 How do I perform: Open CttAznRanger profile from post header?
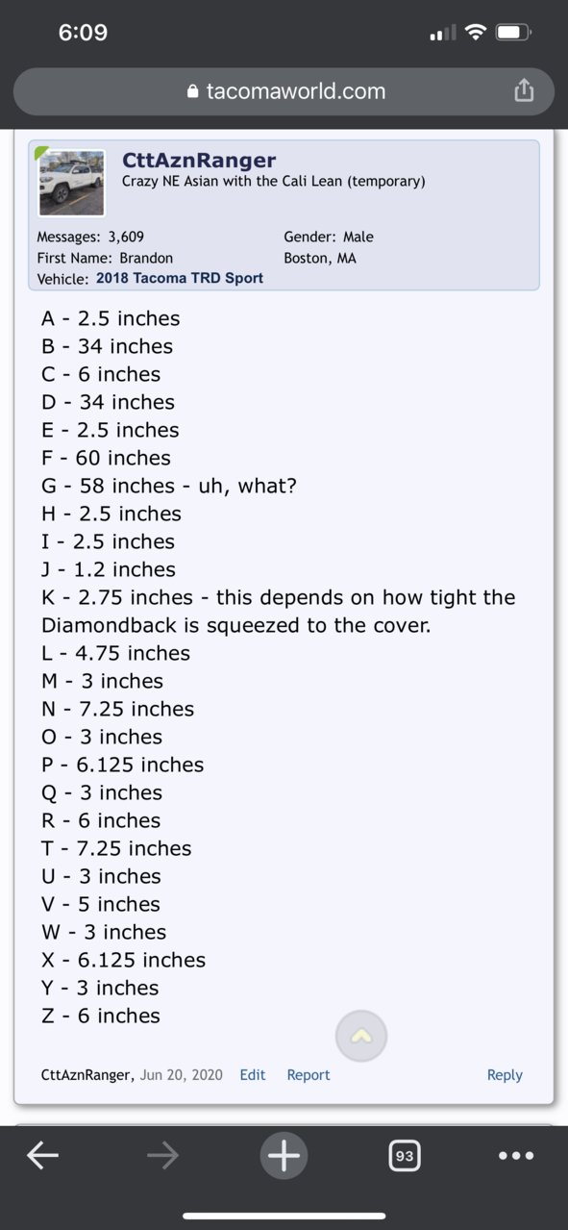199,160
